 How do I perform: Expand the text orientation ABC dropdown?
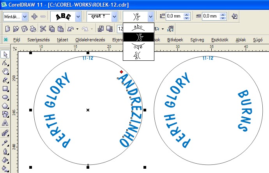tap(78, 17)
